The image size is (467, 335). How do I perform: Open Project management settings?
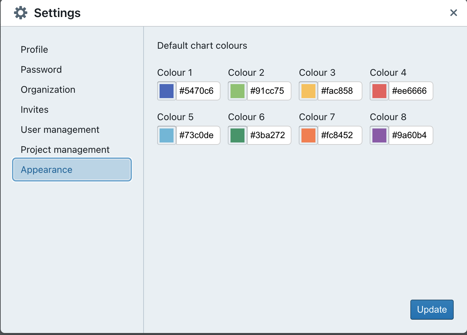point(65,150)
